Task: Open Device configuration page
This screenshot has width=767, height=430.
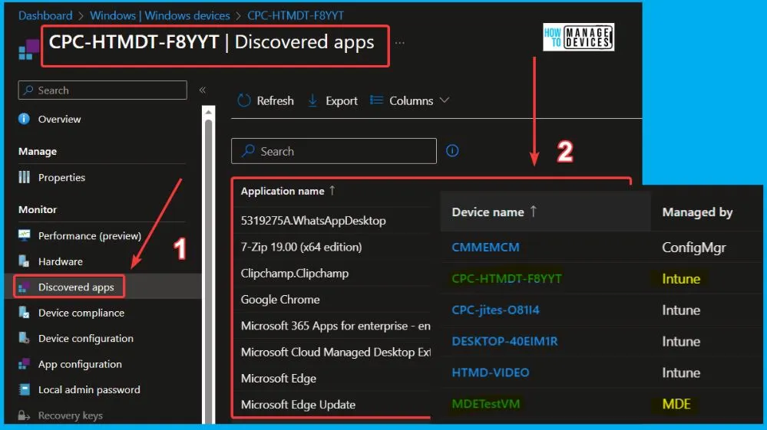Action: [85, 338]
